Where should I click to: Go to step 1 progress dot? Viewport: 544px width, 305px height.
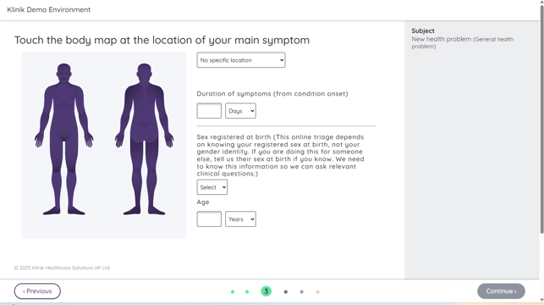click(233, 291)
